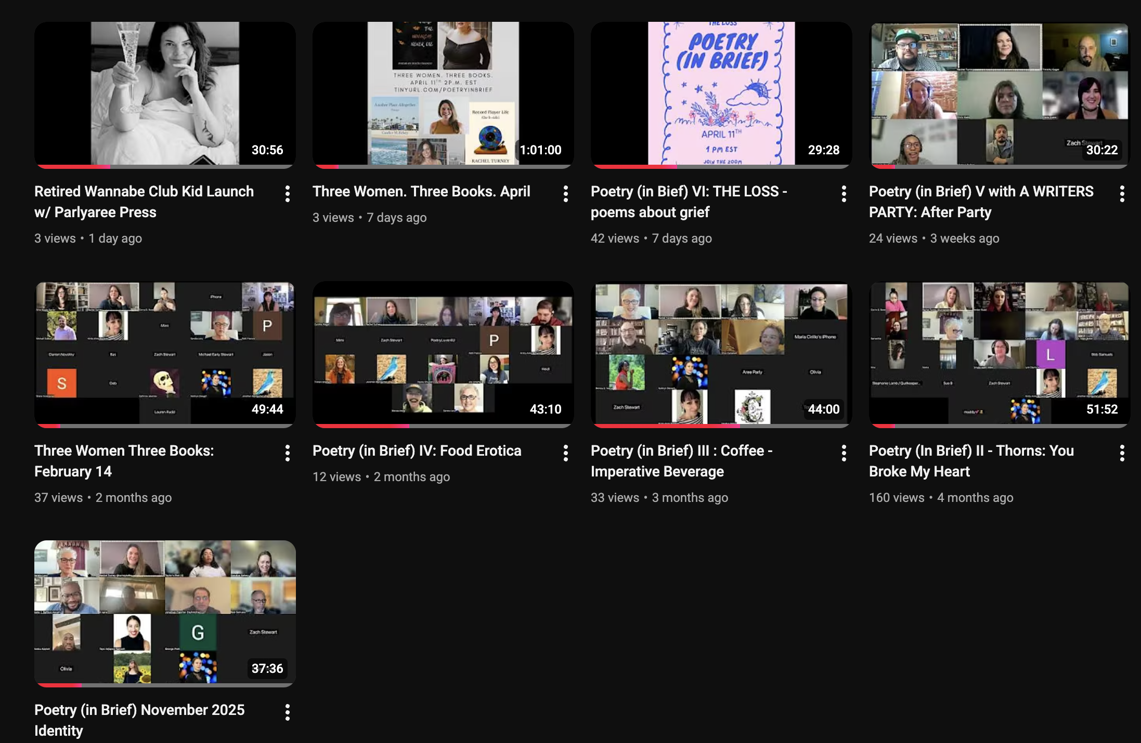Open options for Three Women Three Books: February 14

click(x=287, y=453)
